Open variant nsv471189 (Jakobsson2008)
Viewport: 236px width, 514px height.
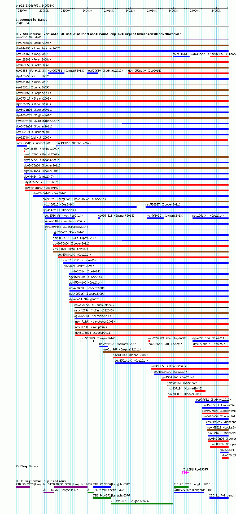tap(137, 224)
